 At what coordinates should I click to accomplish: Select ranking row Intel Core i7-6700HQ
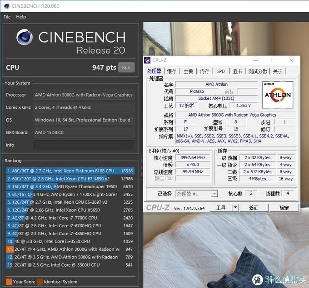(70, 226)
